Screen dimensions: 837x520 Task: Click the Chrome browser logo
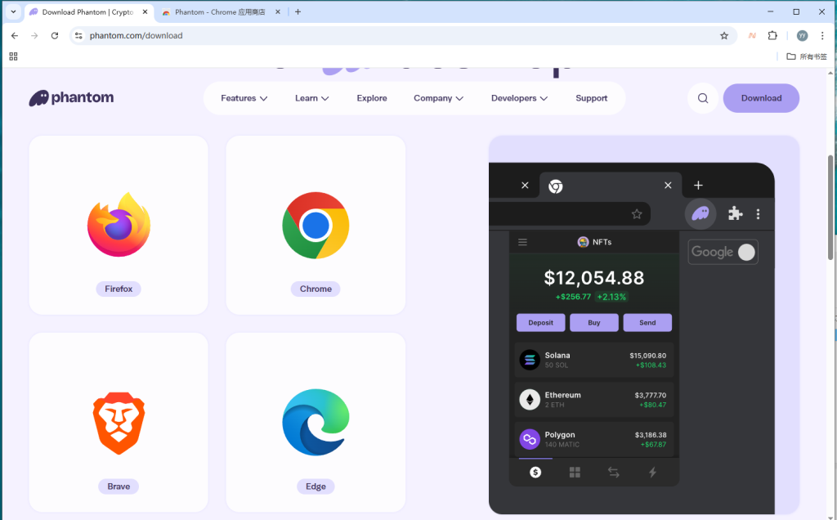coord(316,226)
